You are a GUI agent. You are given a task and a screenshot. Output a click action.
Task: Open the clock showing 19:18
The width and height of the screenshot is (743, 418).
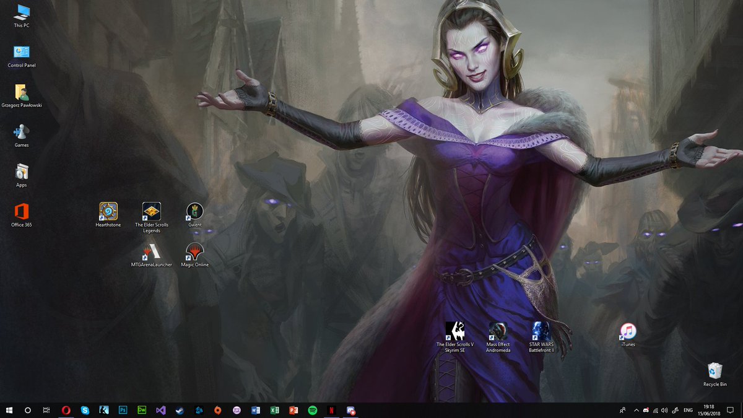[x=708, y=410]
